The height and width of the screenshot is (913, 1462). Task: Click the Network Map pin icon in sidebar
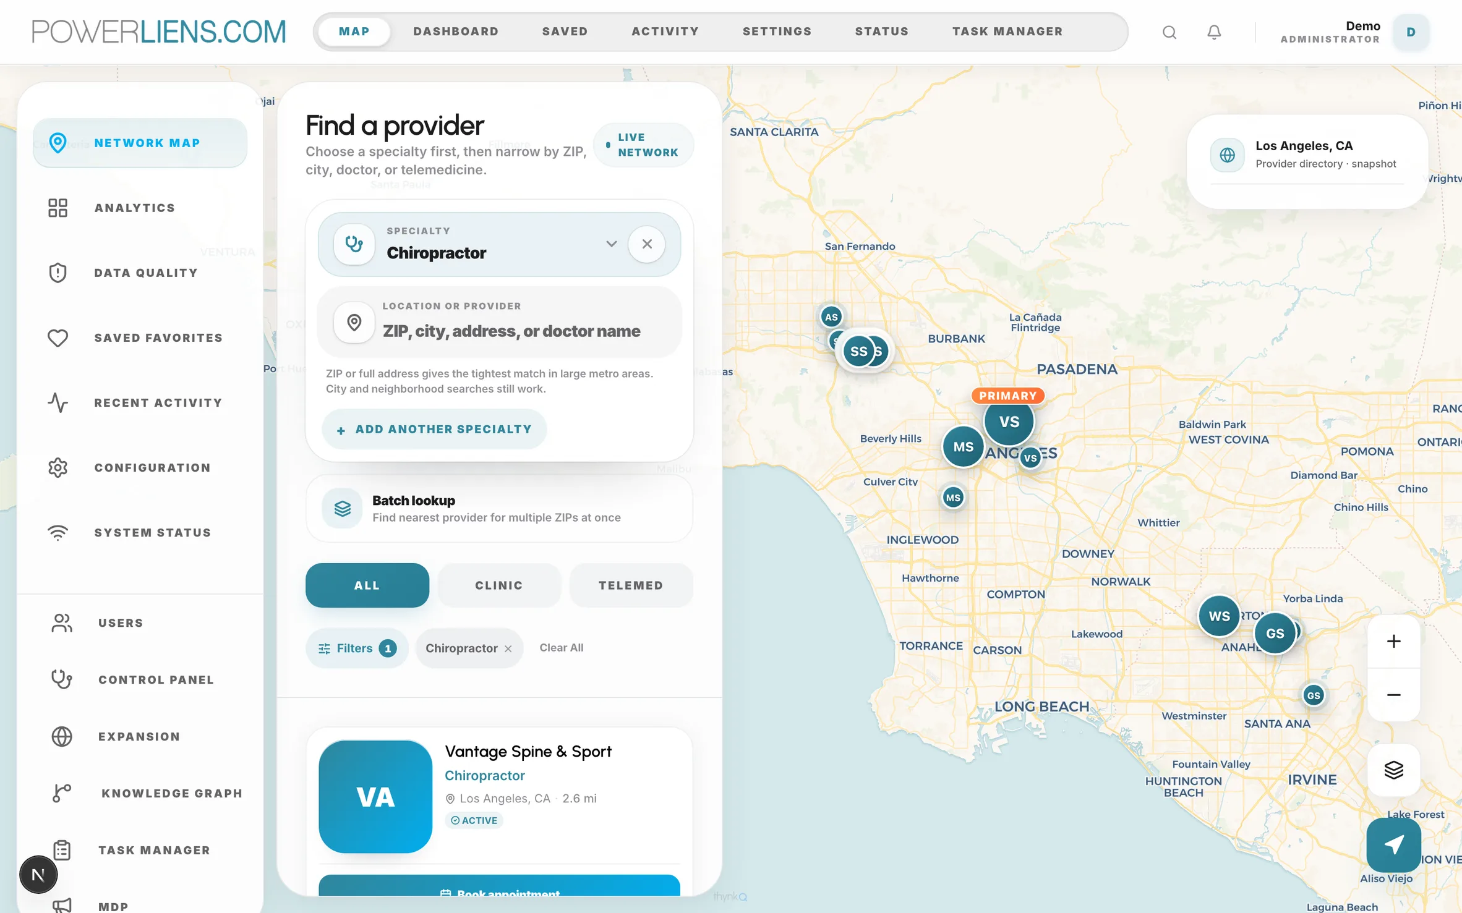click(x=58, y=143)
